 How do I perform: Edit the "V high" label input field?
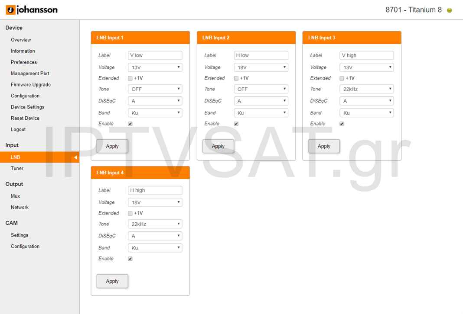366,55
